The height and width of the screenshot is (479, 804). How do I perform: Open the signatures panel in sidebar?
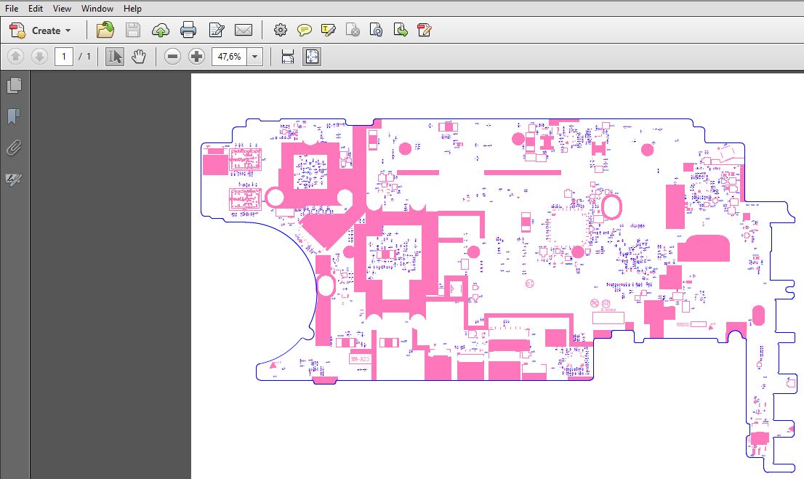[x=14, y=180]
